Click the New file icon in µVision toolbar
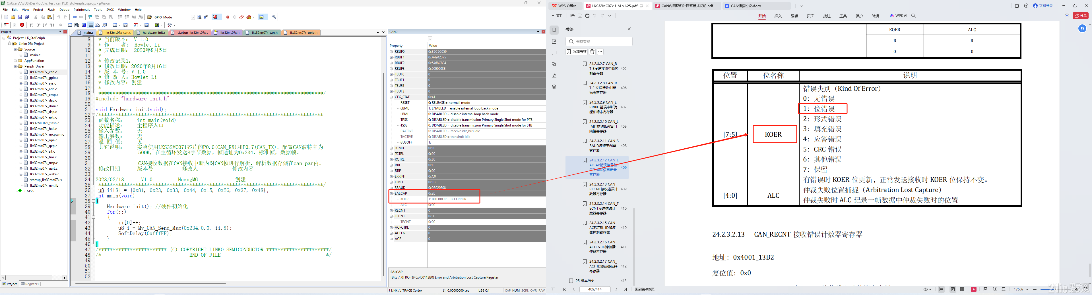Screen dimensions: 1092x295 6,17
